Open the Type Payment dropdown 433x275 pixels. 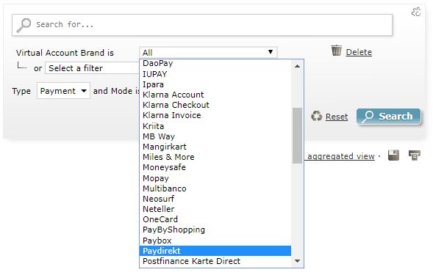[63, 91]
